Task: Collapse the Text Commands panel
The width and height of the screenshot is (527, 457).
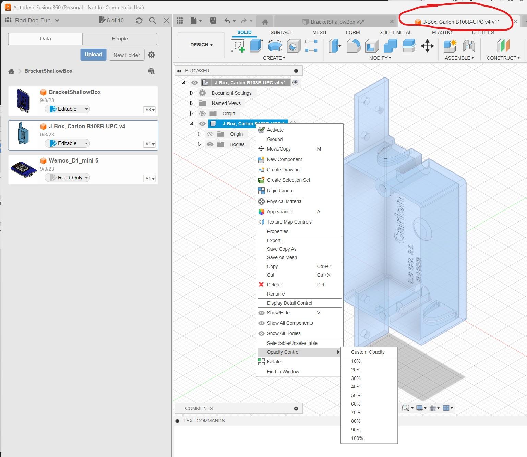Action: pos(177,421)
